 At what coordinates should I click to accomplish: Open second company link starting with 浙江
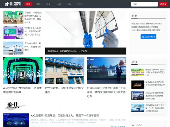coord(145,27)
